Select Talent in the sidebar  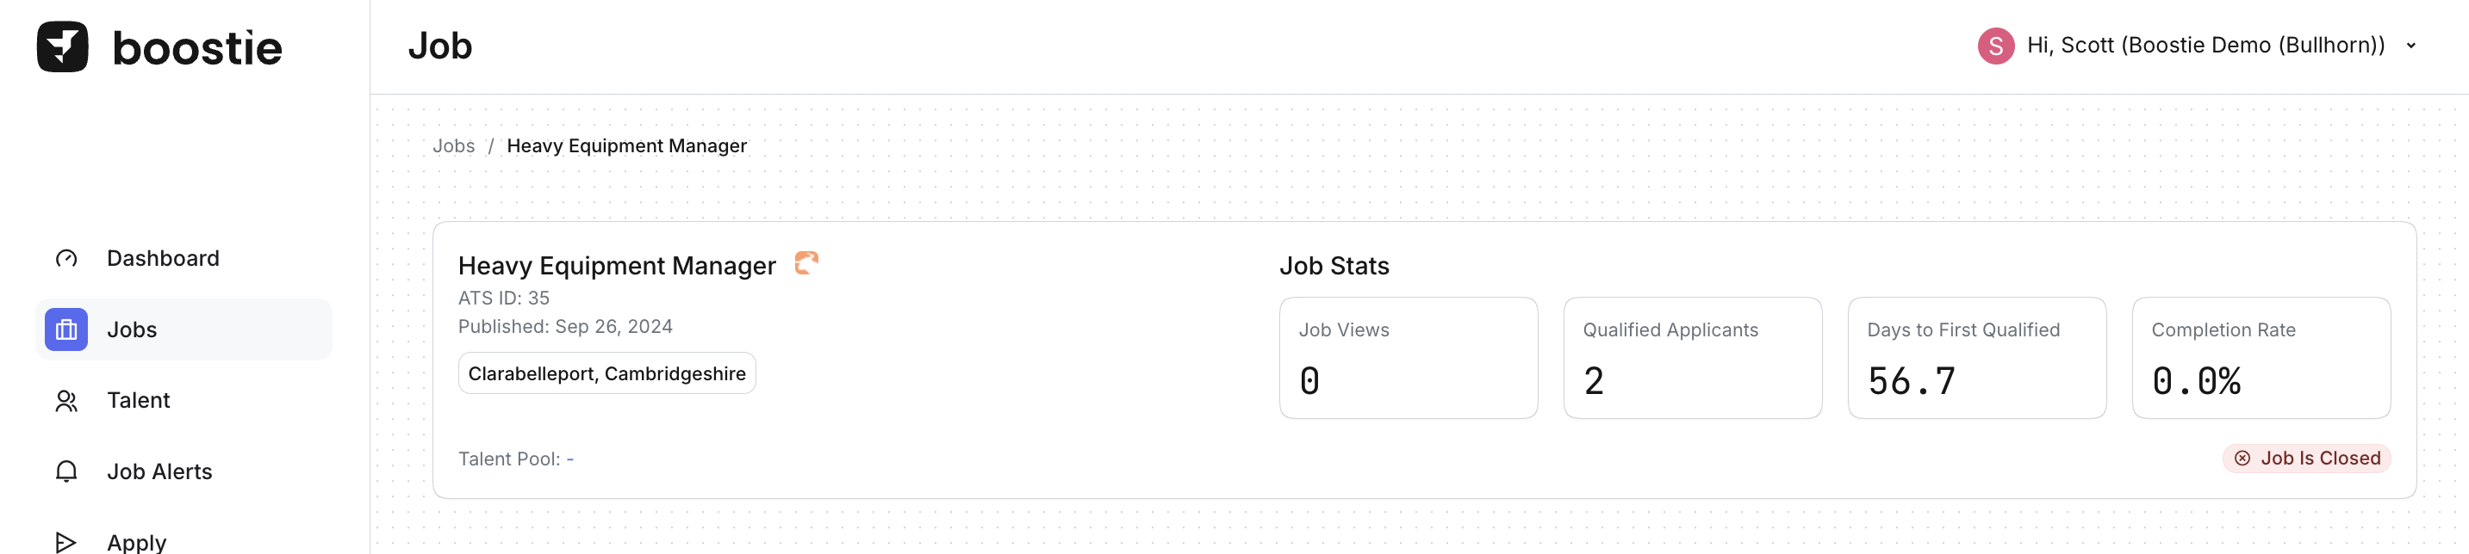click(138, 401)
